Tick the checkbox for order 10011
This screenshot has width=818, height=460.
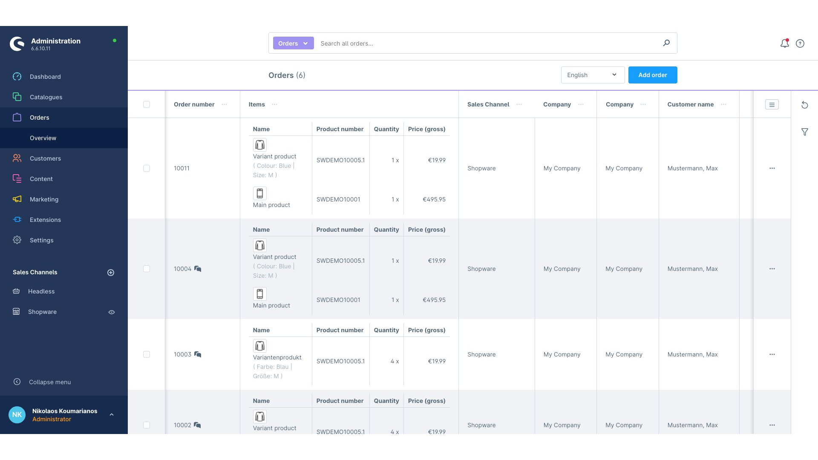coord(147,168)
